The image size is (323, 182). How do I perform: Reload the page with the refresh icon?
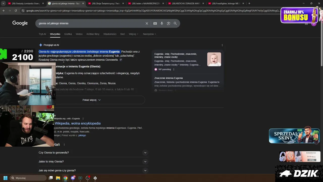point(16,11)
